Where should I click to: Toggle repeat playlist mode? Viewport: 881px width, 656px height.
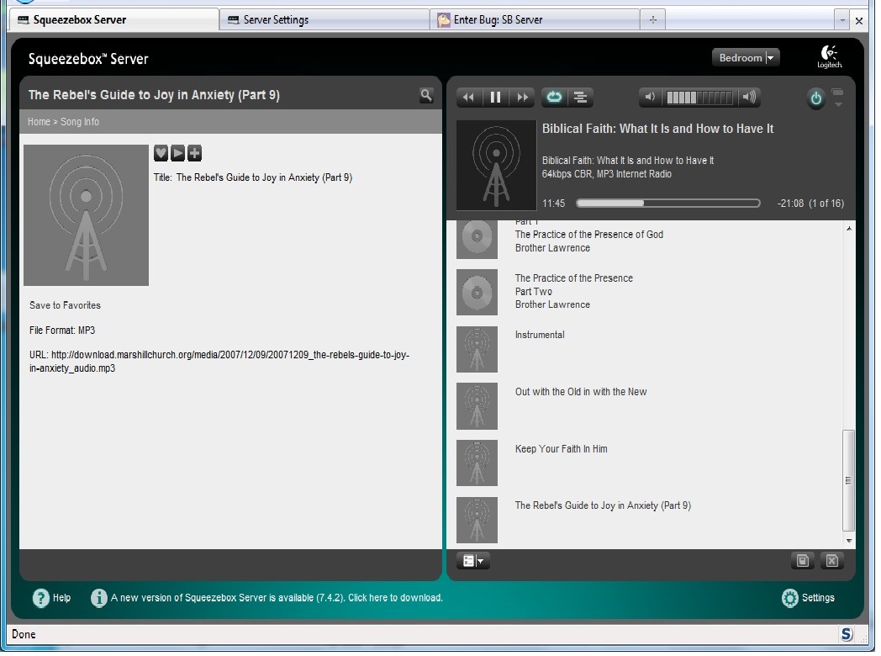click(x=554, y=98)
